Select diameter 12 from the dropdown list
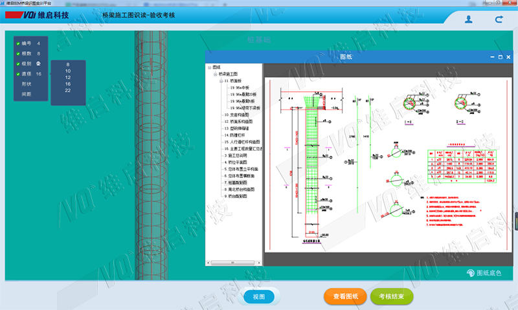This screenshot has height=310, width=518. point(67,78)
